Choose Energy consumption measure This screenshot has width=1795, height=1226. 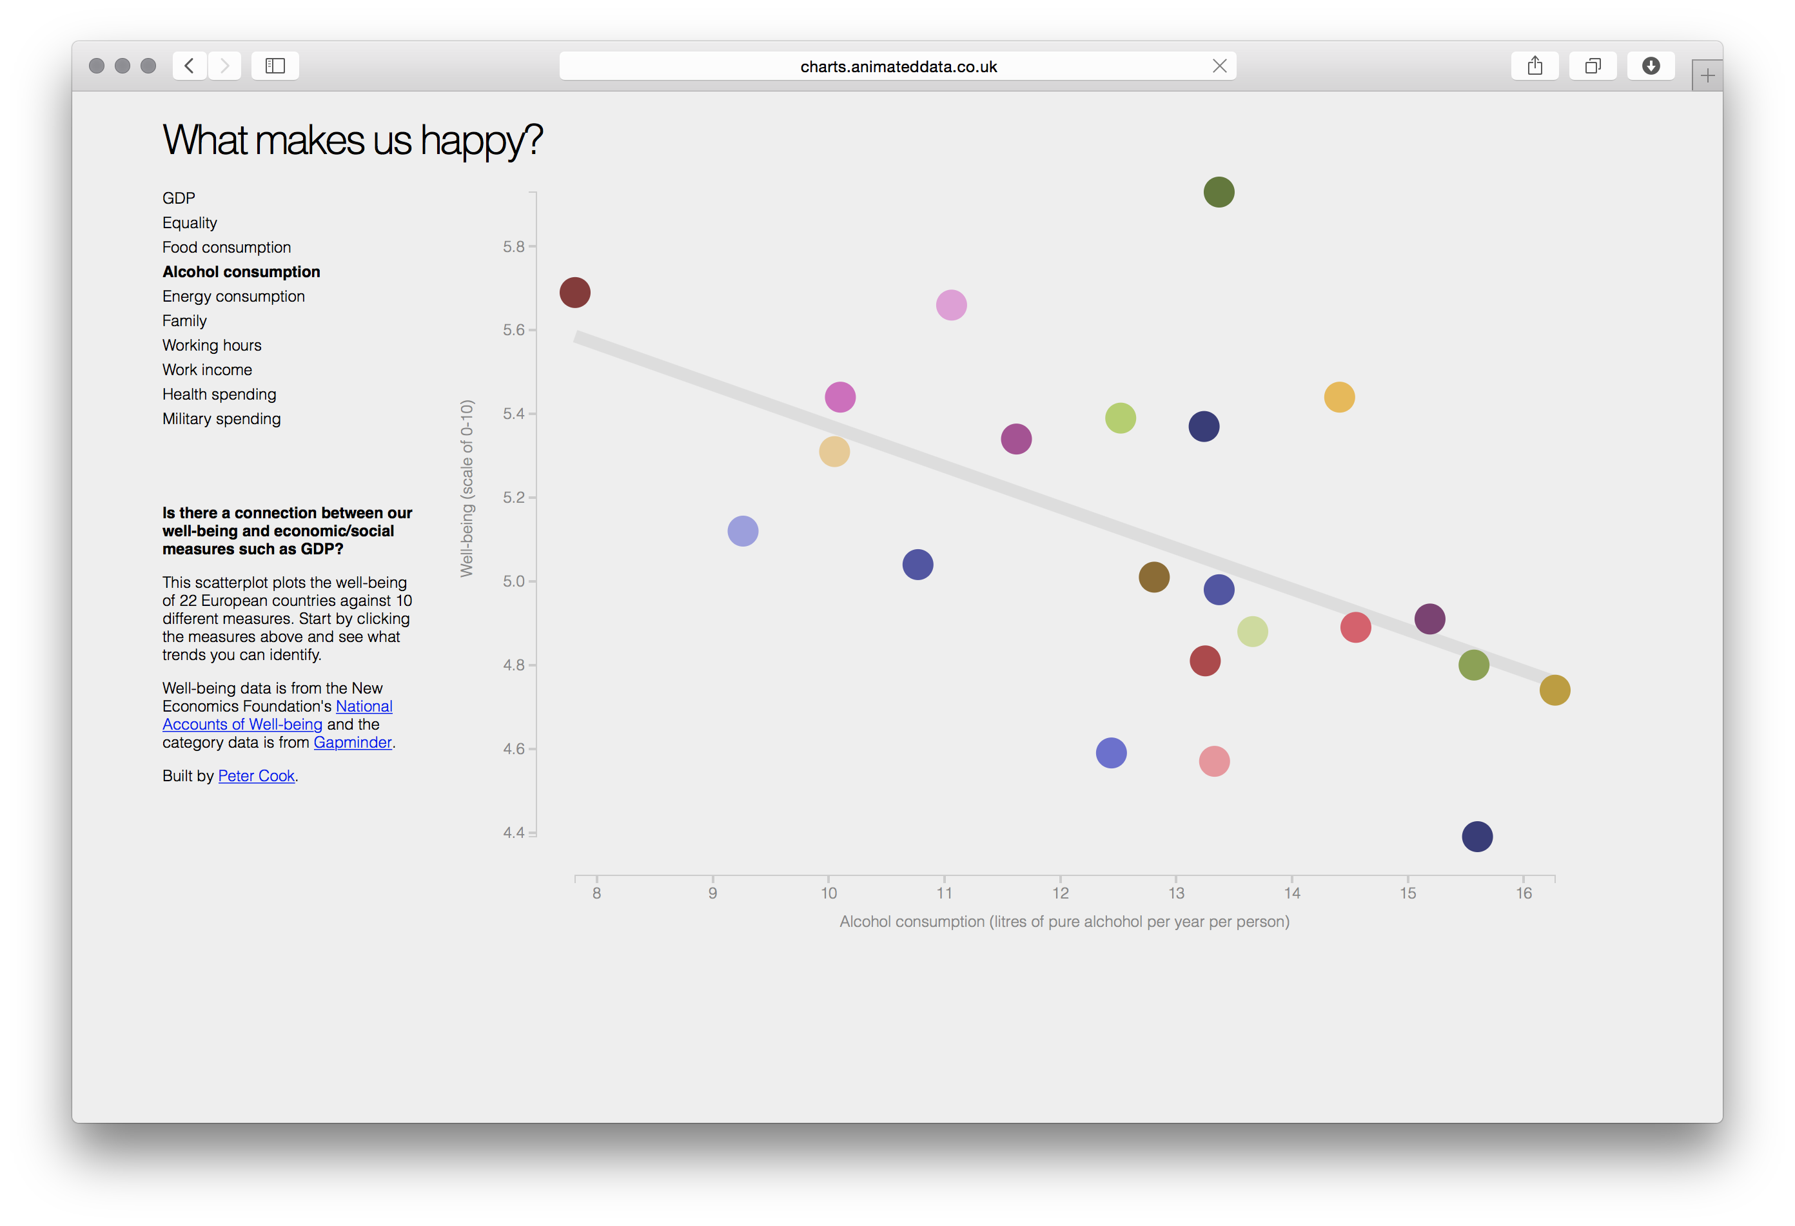point(233,297)
